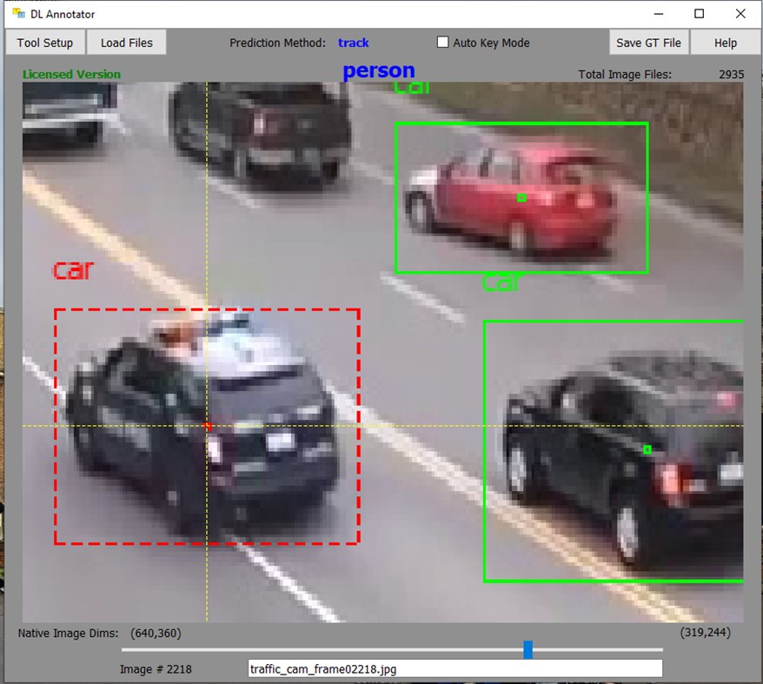Click the 'Prediction Method:' label

(277, 43)
